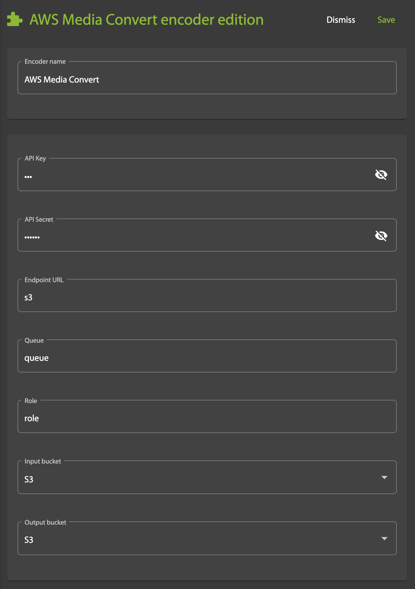The height and width of the screenshot is (589, 415).
Task: Save the AWS Media Convert encoder
Action: pyautogui.click(x=386, y=20)
